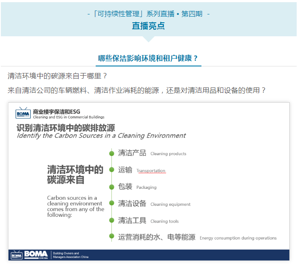Click the paragraph starting 来自清洁公司的车辆燃料
The width and height of the screenshot is (298, 264).
[136, 90]
